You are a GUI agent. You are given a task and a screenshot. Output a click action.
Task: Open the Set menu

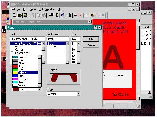[41, 9]
